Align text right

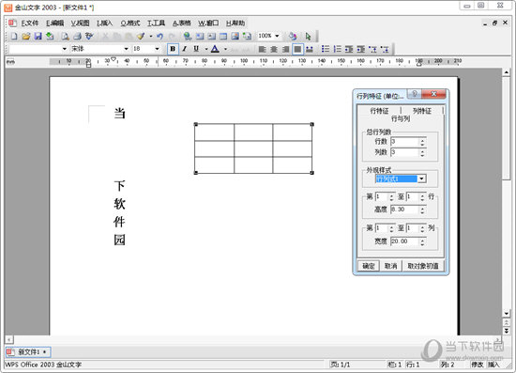[285, 49]
